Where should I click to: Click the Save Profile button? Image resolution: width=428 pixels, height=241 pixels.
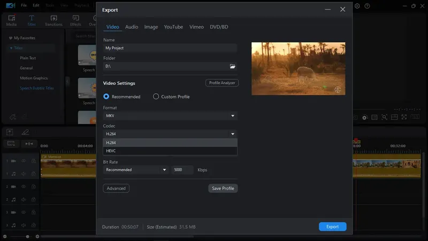(223, 189)
